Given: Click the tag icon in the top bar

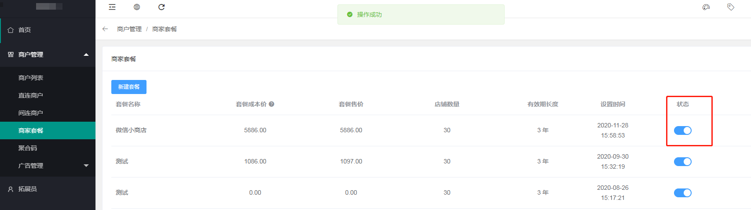Looking at the screenshot, I should [731, 7].
